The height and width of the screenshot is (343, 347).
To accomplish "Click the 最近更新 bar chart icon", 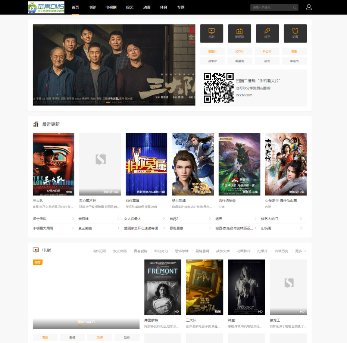I will tap(36, 124).
